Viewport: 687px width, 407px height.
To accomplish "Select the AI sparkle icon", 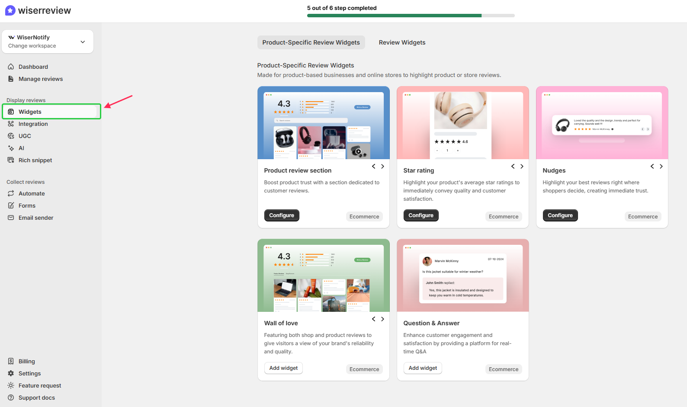I will (11, 148).
